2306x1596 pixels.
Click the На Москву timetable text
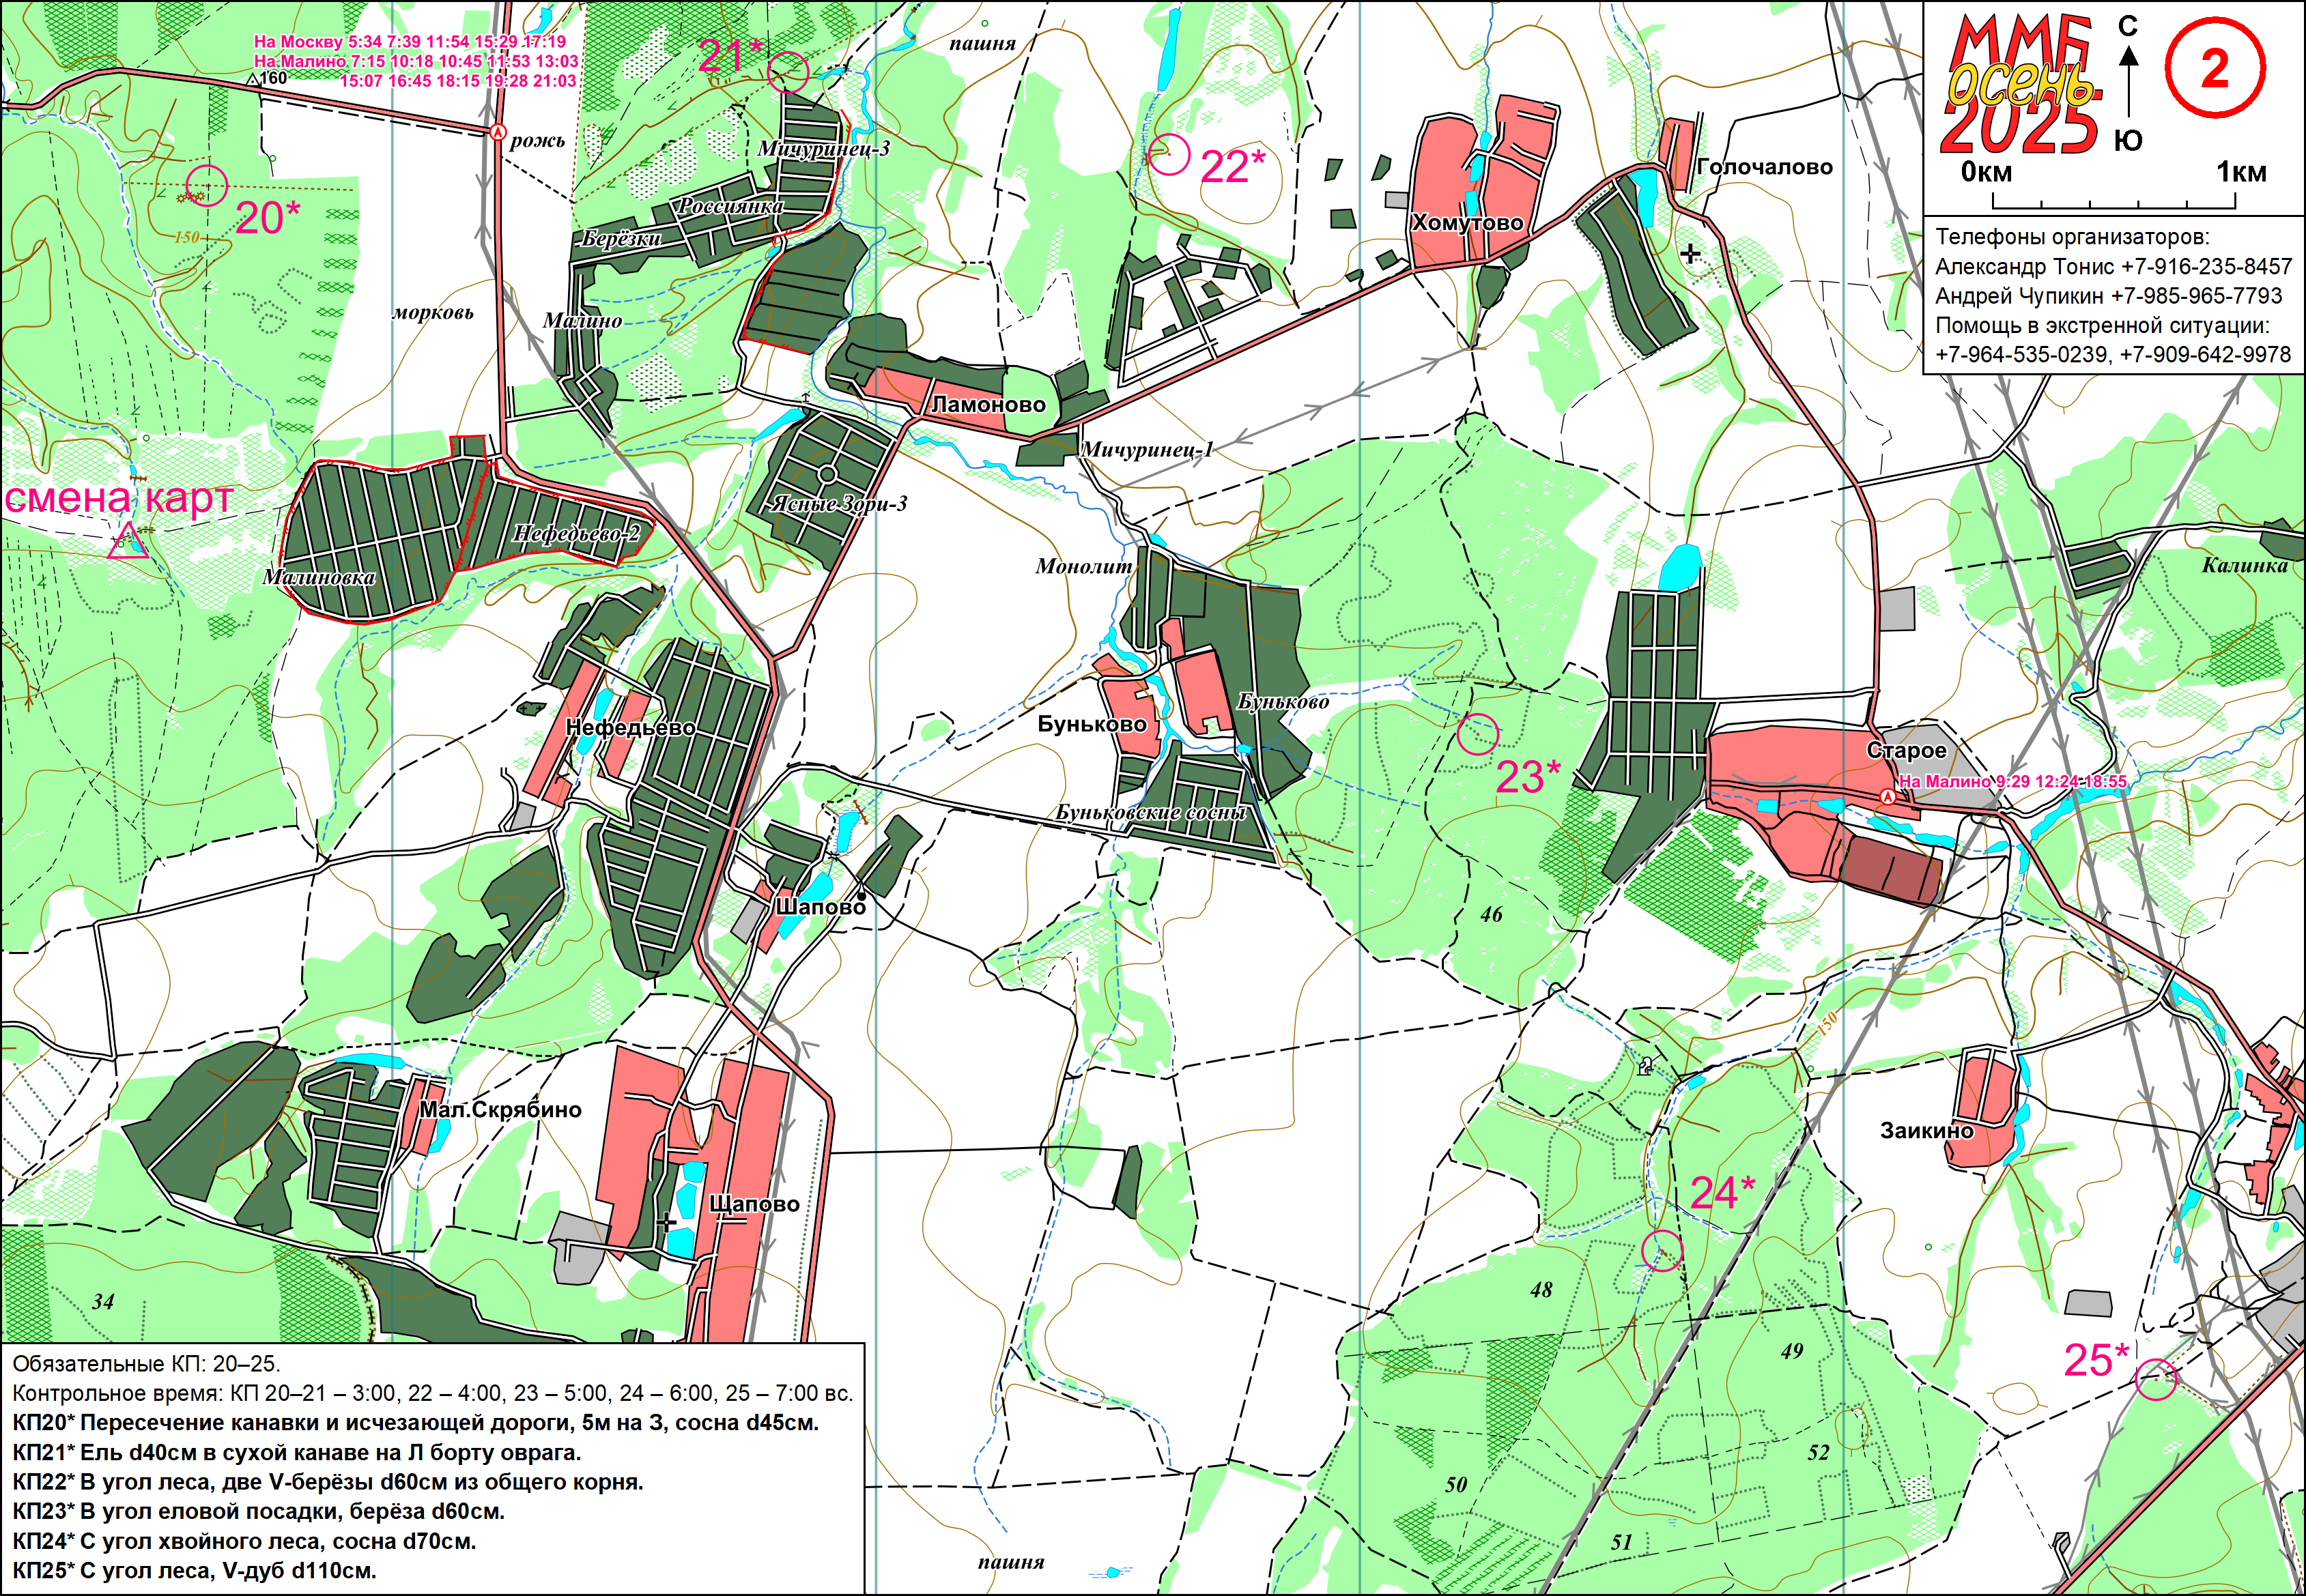[409, 42]
